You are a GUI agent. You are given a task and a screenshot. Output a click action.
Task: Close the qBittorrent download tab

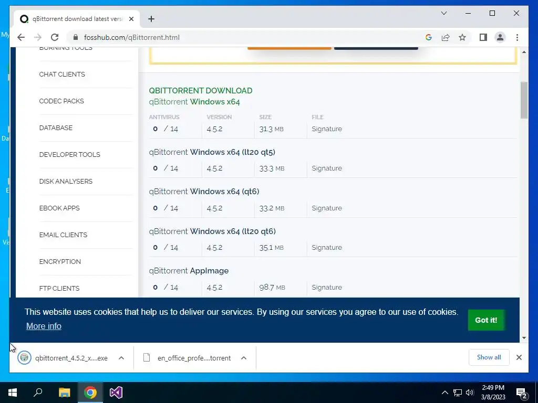coord(131,19)
